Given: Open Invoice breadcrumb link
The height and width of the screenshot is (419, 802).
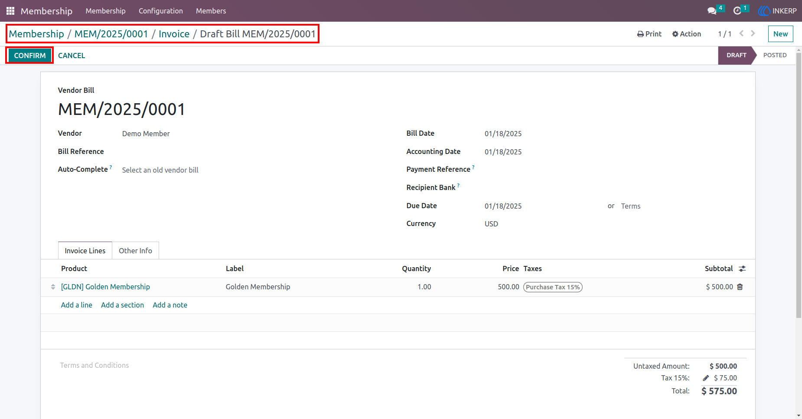Looking at the screenshot, I should coord(174,34).
